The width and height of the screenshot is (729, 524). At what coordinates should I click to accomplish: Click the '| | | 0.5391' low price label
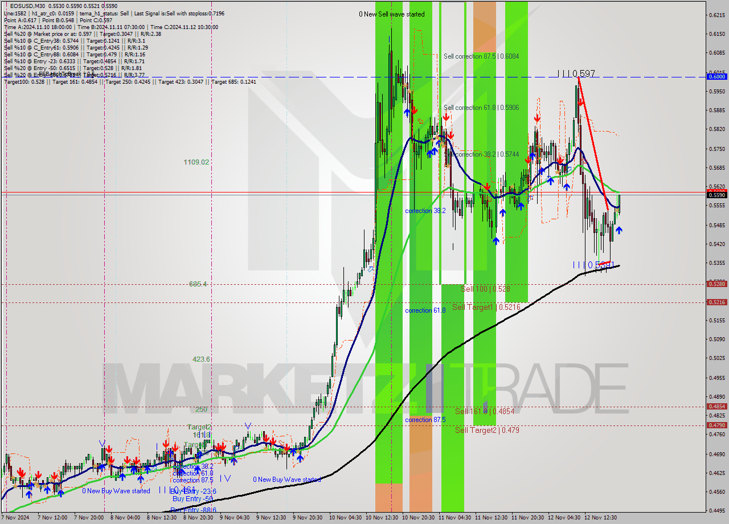click(594, 265)
